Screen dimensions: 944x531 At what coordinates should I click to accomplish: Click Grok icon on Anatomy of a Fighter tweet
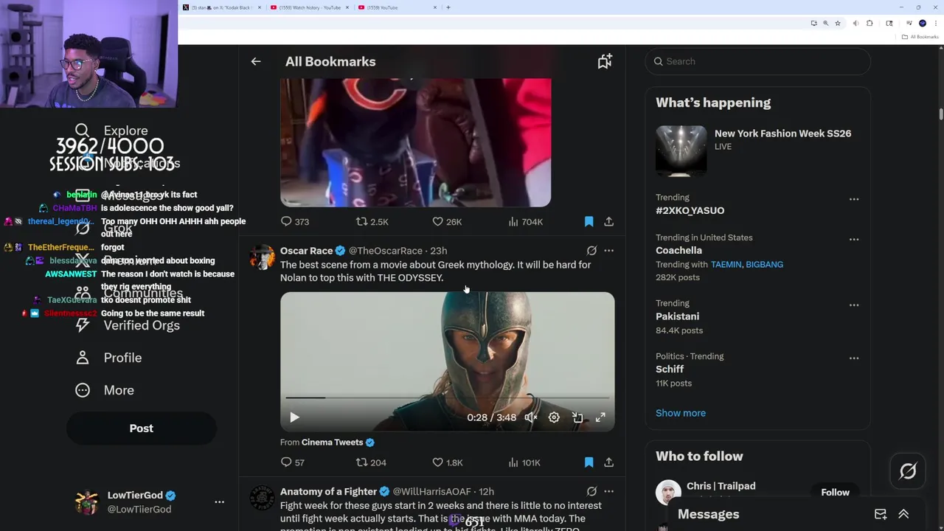point(591,491)
